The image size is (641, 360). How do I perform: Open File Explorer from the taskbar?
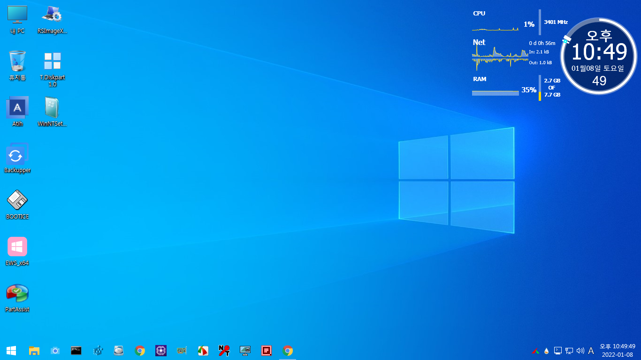(34, 350)
